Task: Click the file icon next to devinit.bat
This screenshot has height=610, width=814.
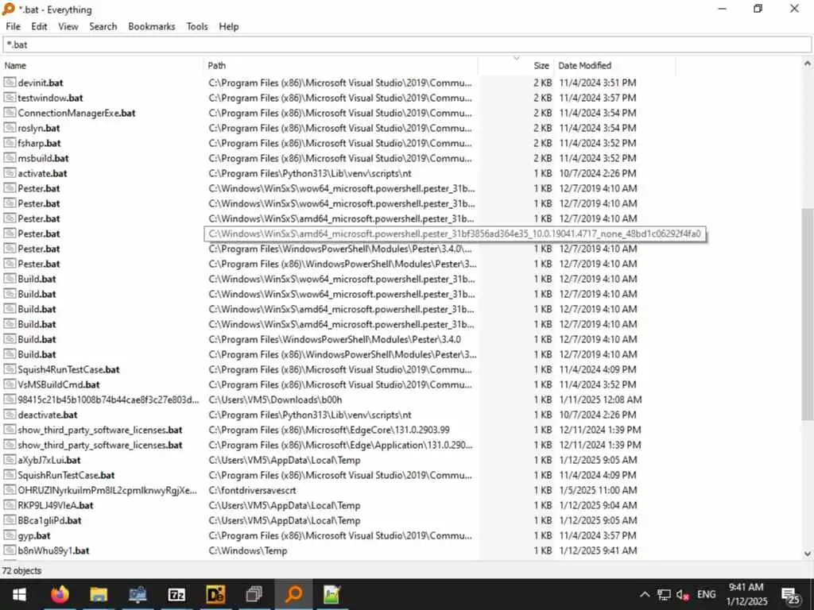Action: tap(10, 83)
